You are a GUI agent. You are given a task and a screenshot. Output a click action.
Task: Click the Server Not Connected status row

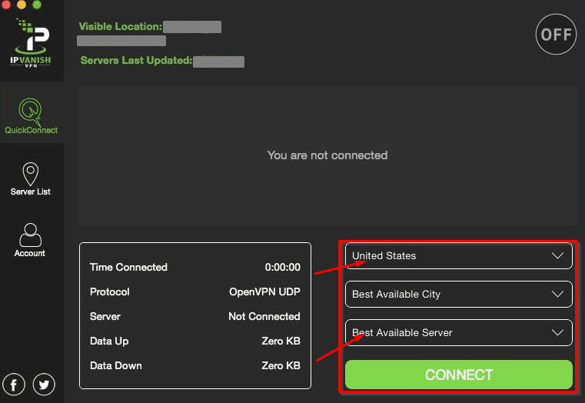click(194, 317)
